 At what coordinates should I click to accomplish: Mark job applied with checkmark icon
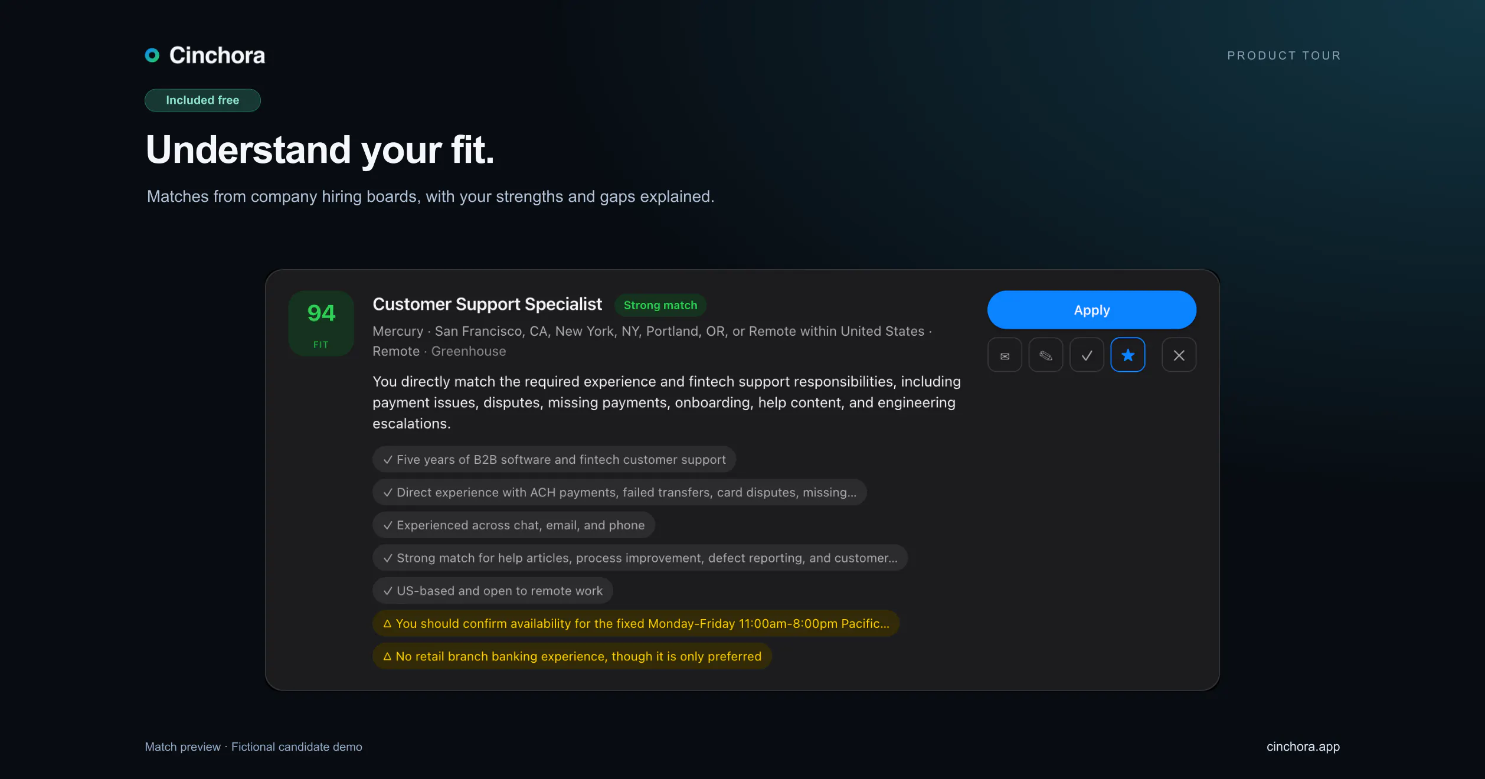1087,355
